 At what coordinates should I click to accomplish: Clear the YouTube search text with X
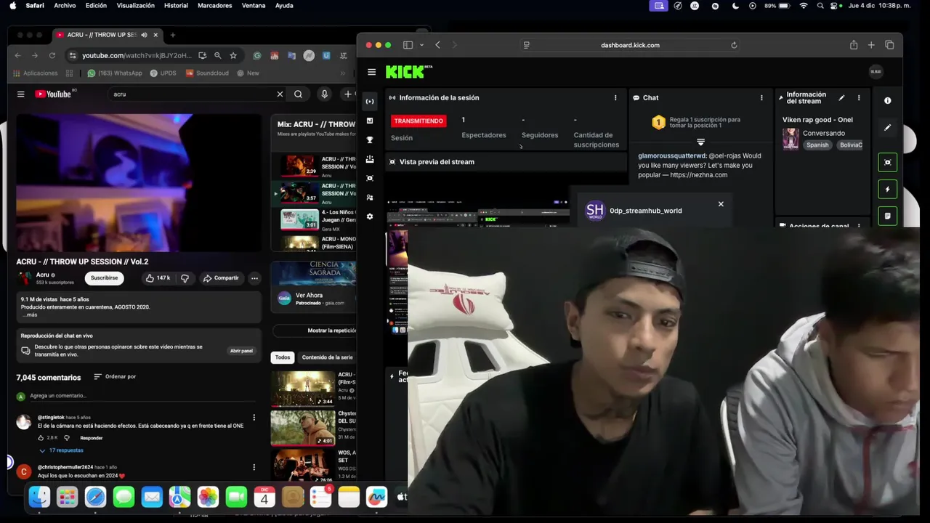click(280, 94)
